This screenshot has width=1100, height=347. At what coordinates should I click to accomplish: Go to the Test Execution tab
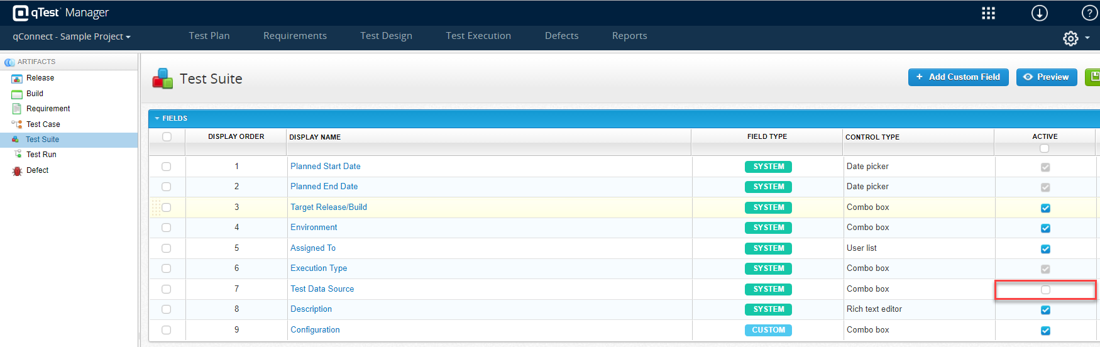coord(478,36)
